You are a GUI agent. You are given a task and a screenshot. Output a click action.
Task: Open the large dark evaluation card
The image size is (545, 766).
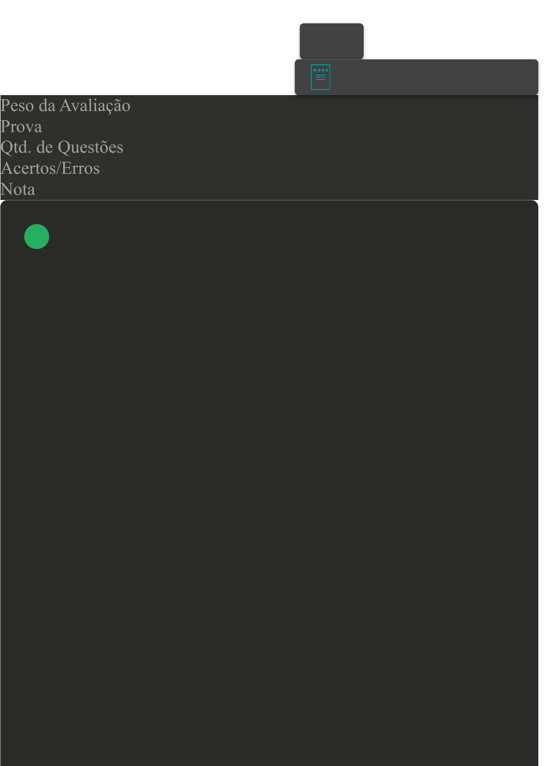tap(269, 483)
